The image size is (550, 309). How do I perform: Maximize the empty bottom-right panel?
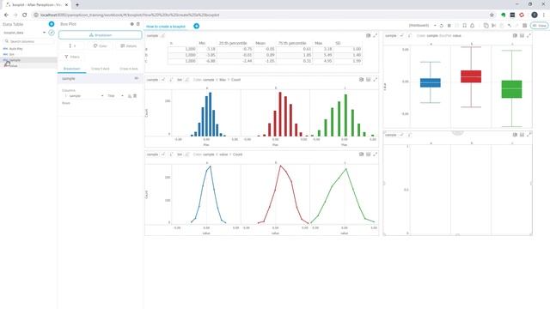click(x=529, y=135)
